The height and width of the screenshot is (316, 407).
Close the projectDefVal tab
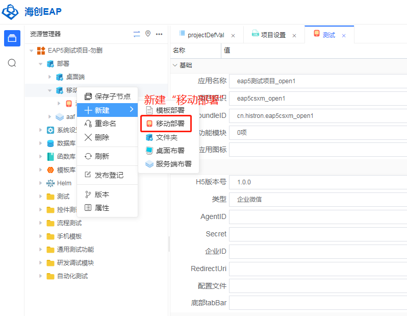pos(233,36)
